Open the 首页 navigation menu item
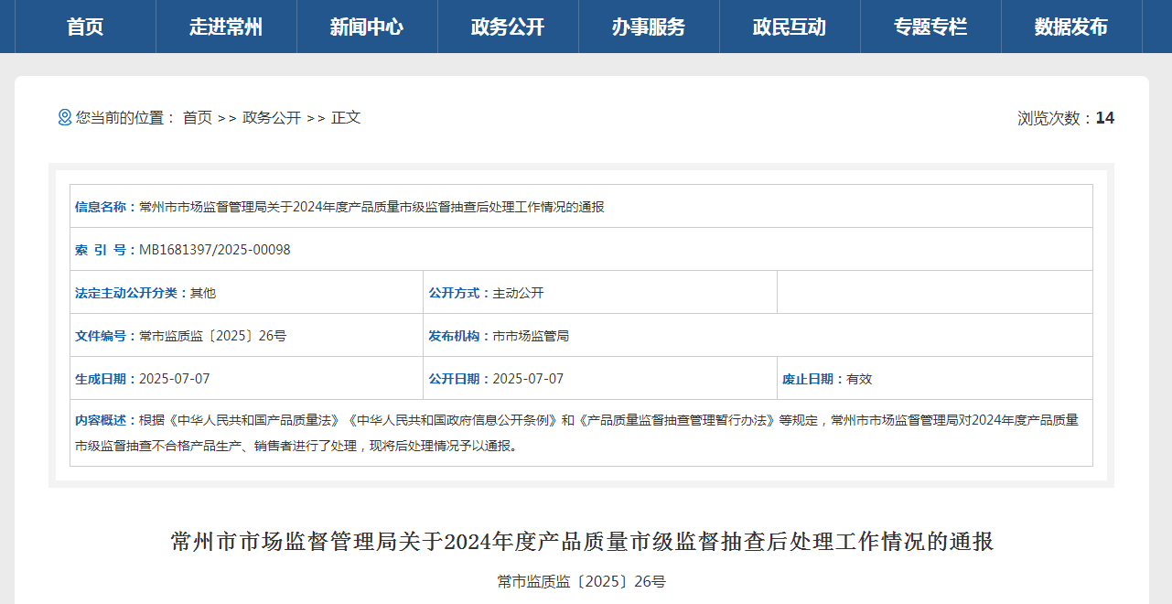The width and height of the screenshot is (1172, 604). [85, 27]
